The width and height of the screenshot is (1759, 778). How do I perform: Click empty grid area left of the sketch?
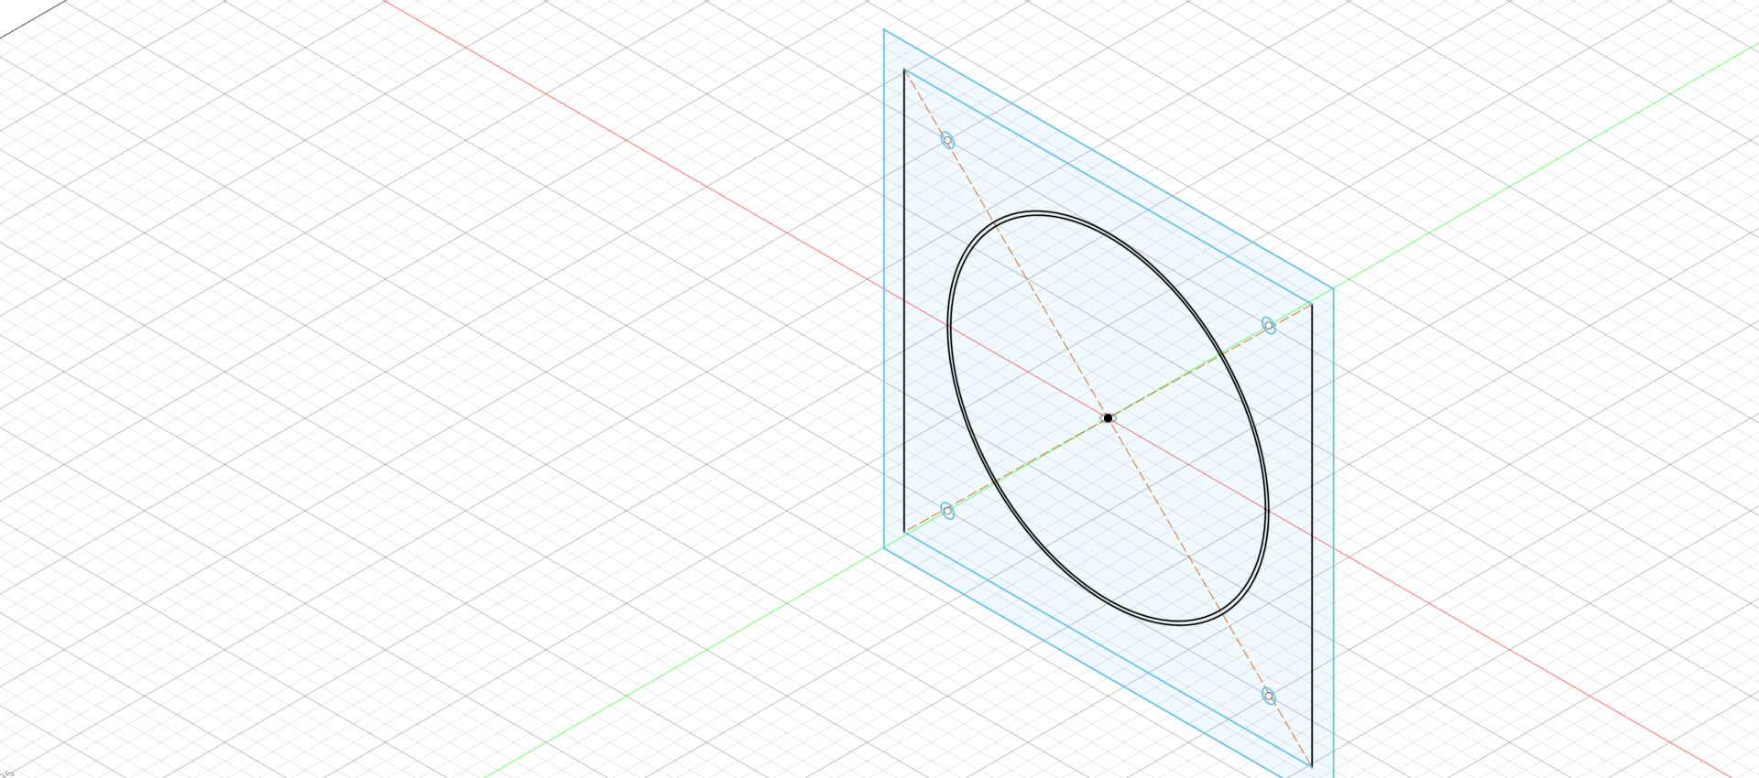458,412
